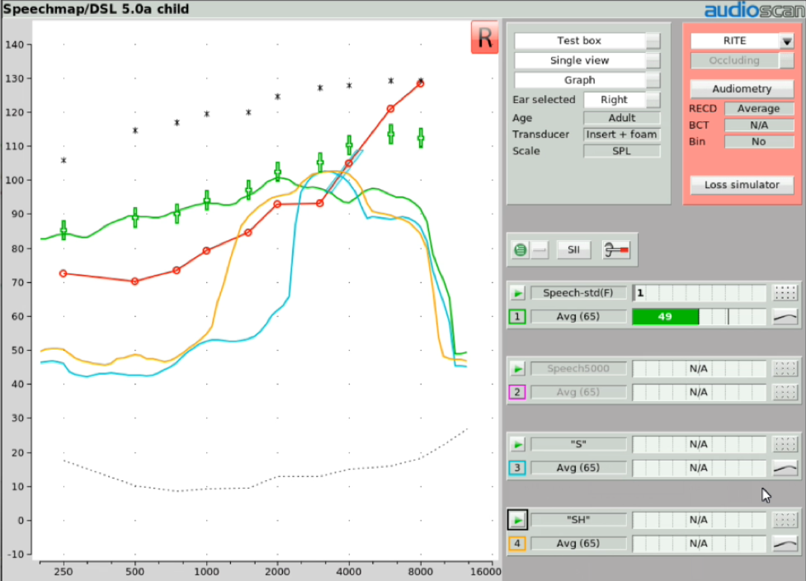The image size is (806, 581).
Task: Toggle curve 2 with the magenta numbered box
Action: coord(517,392)
